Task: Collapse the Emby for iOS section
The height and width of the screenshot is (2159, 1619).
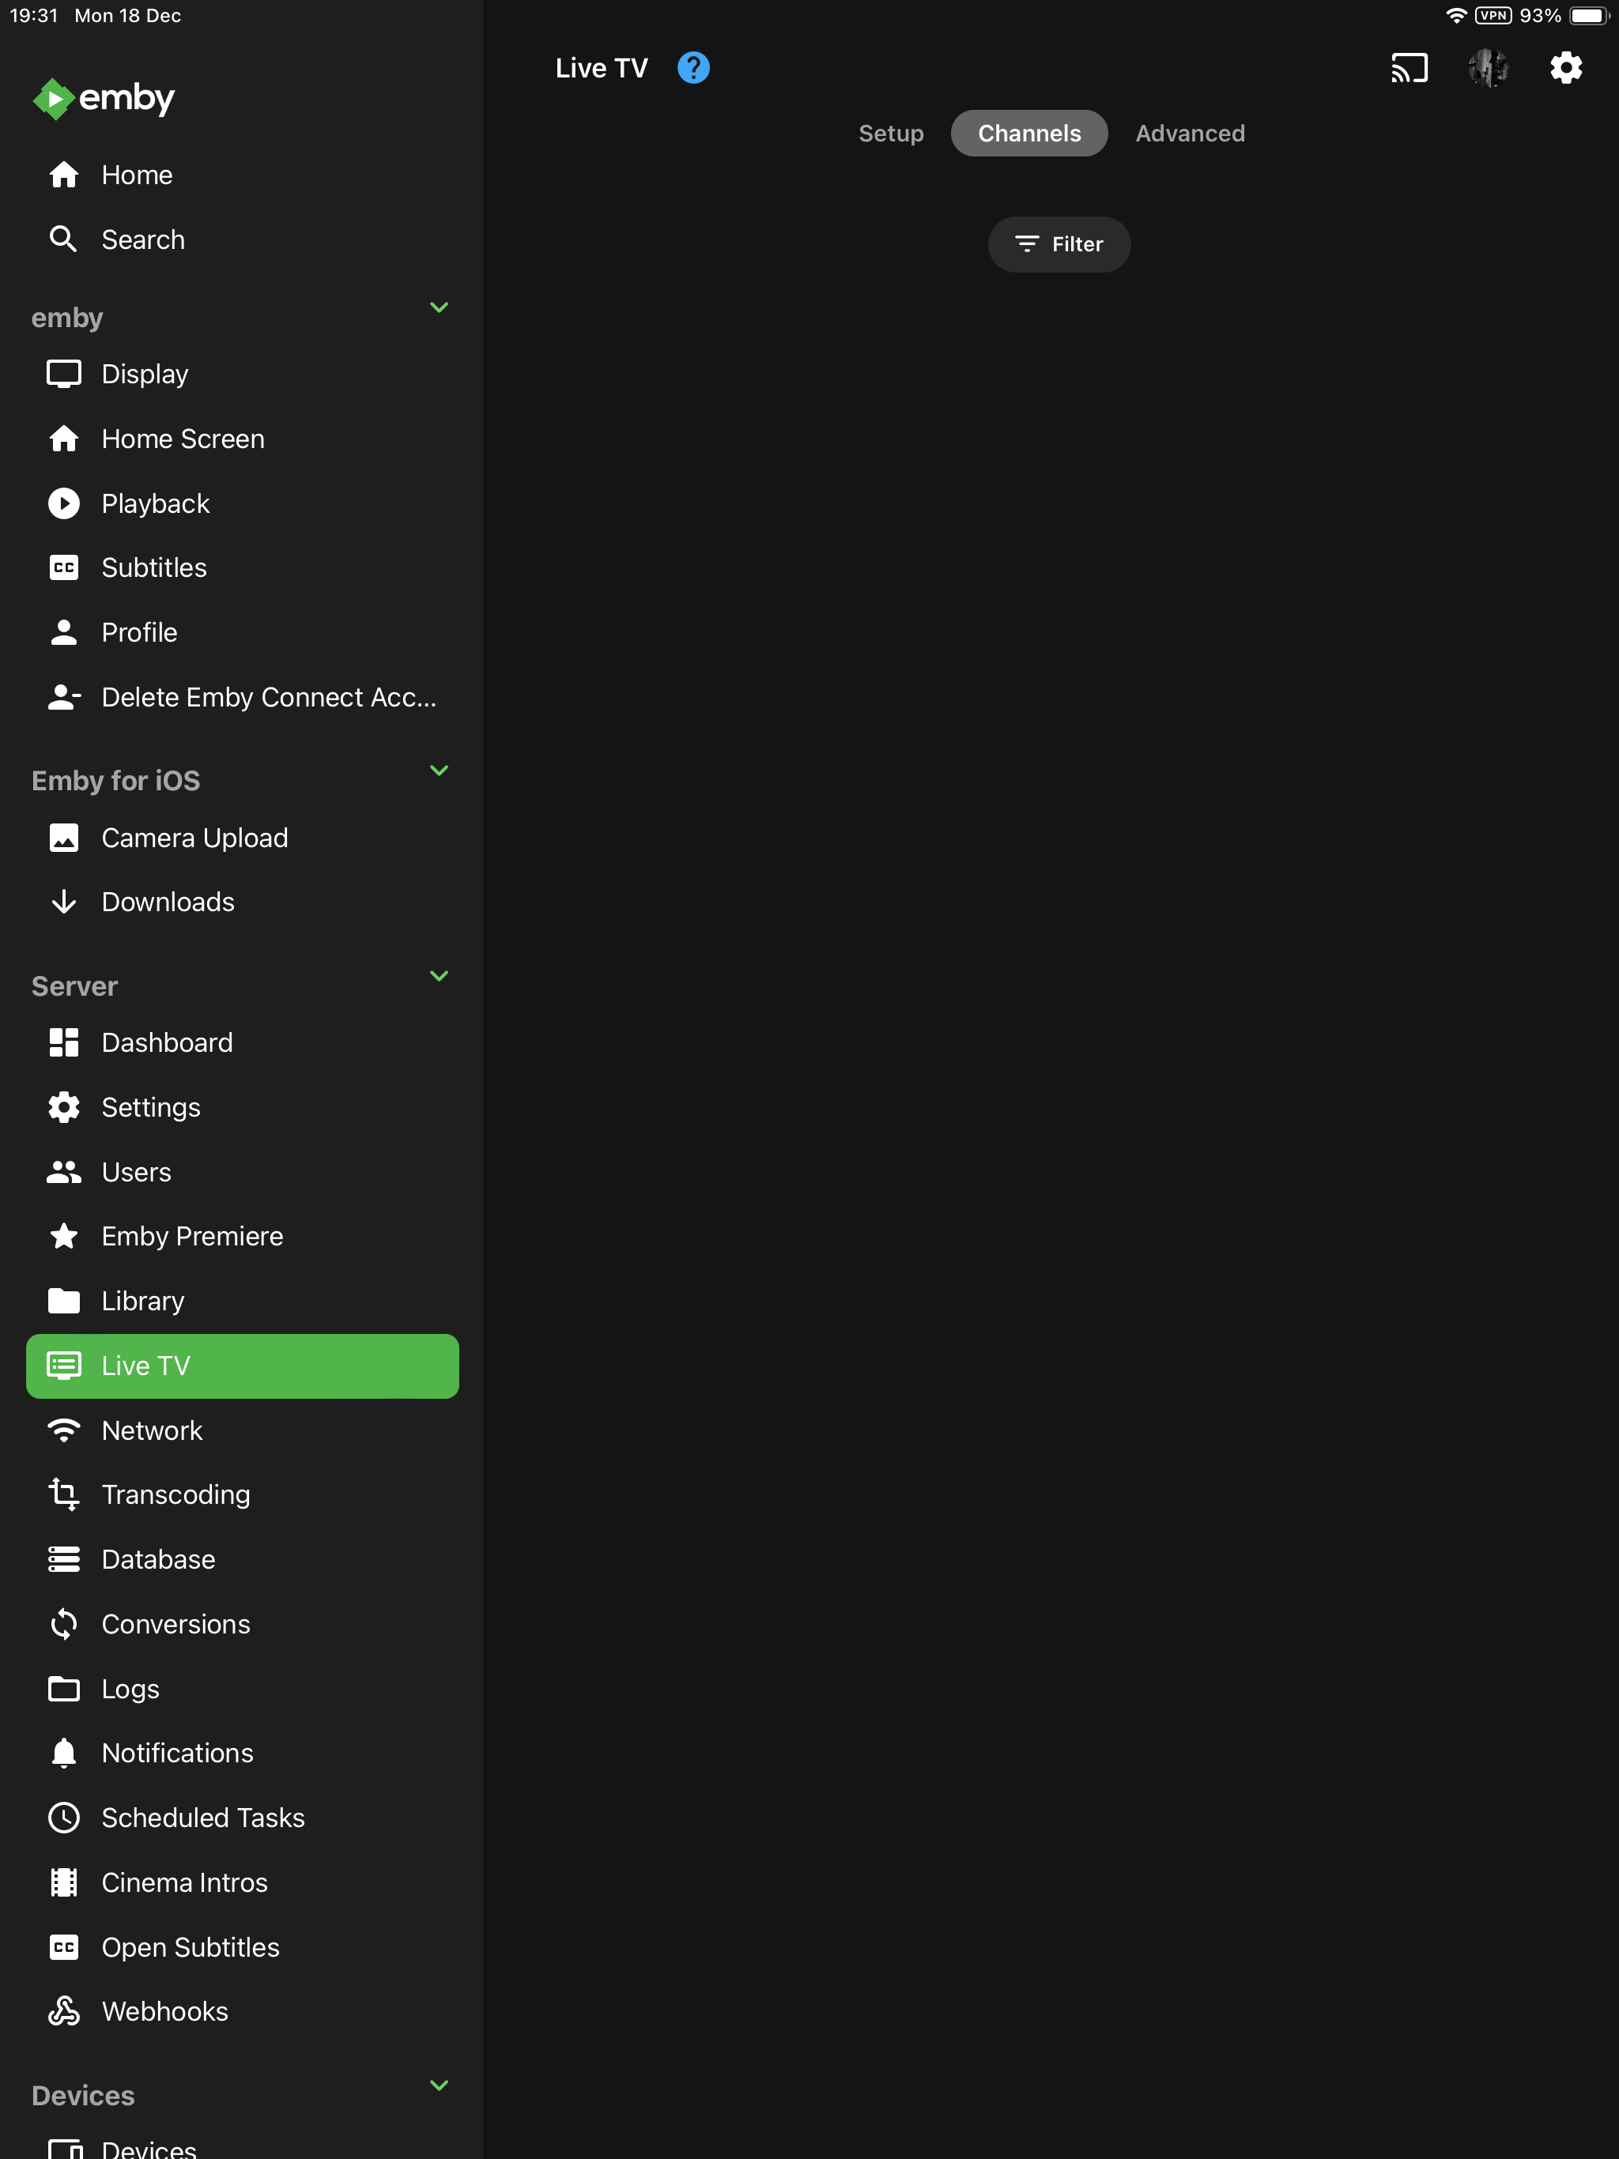Action: (440, 770)
